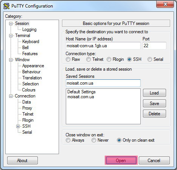Open the Serial category in tree
Viewport: 177px width, 170px height.
(x=27, y=132)
